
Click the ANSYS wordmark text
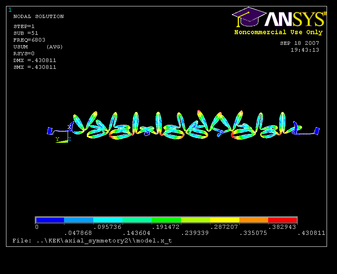pos(295,19)
